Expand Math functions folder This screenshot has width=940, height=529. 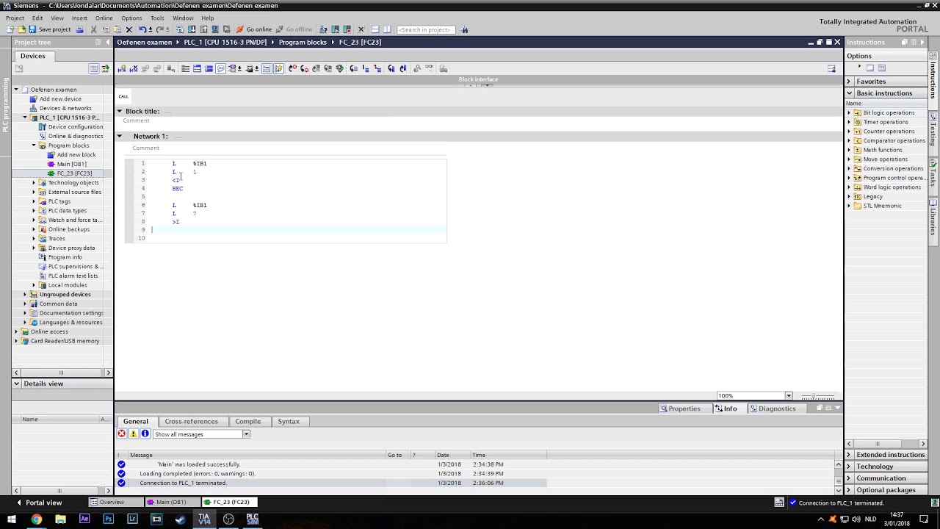850,150
